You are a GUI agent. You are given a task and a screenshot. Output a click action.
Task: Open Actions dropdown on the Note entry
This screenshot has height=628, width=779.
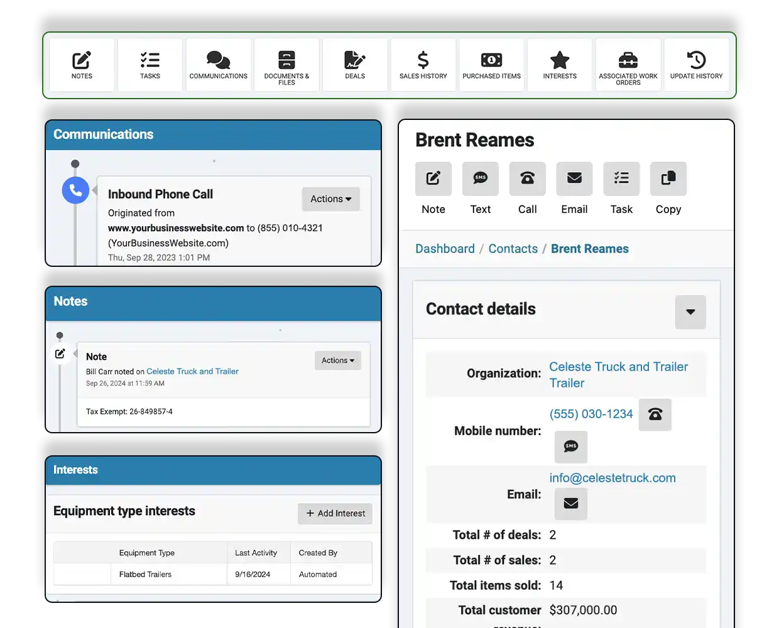coord(337,360)
